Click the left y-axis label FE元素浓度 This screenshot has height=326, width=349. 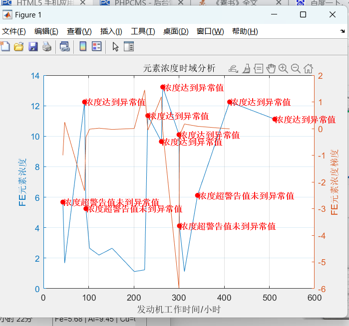[x=22, y=182]
